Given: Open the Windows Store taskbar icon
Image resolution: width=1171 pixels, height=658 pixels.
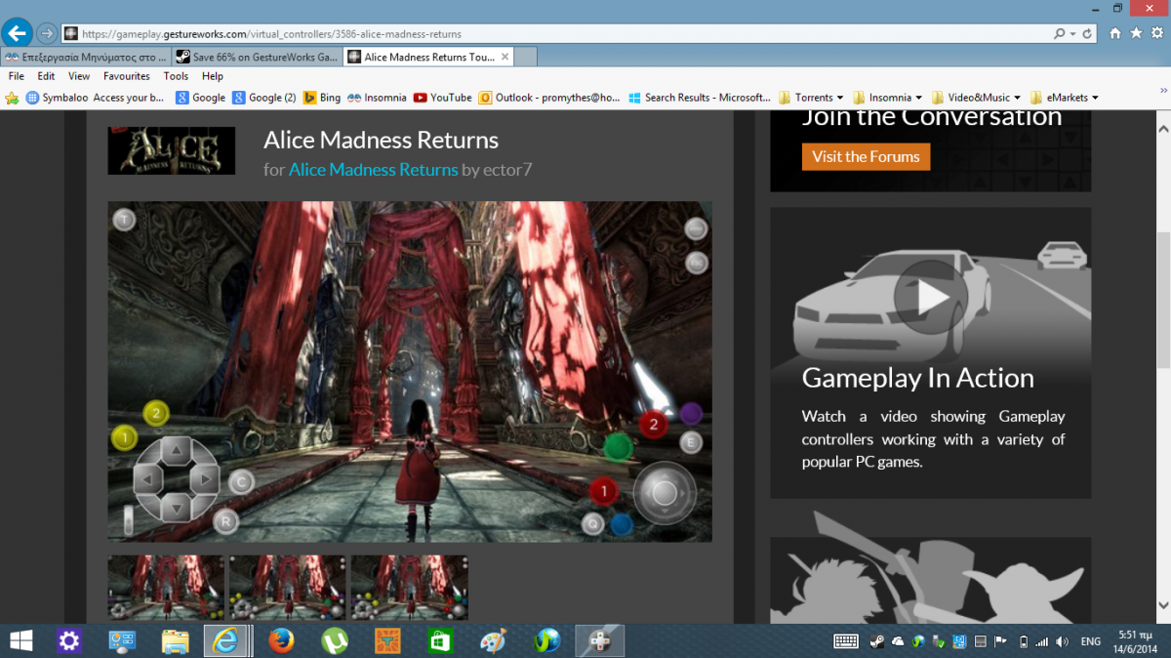Looking at the screenshot, I should (441, 641).
